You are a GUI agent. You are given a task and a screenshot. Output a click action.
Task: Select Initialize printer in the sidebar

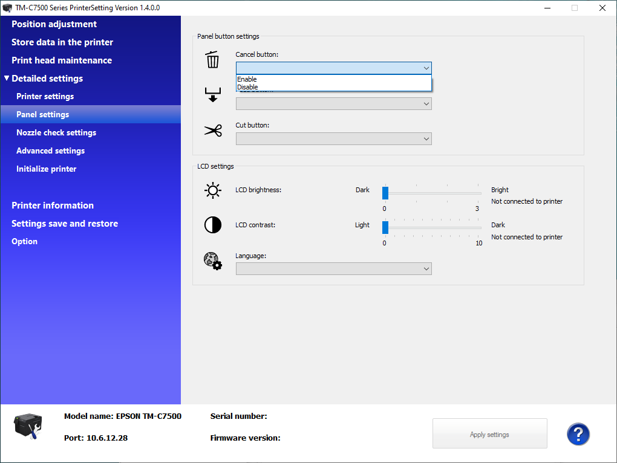click(47, 169)
